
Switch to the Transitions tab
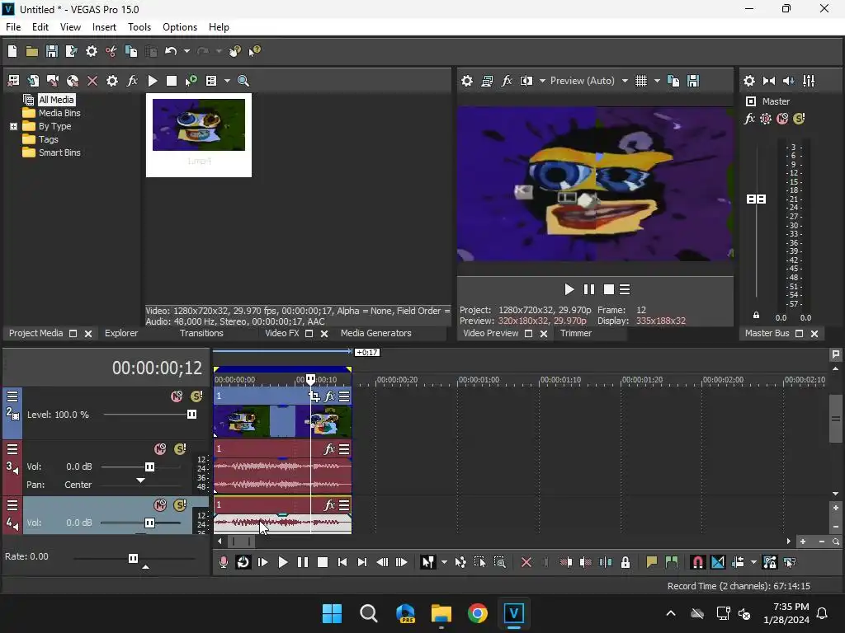(201, 333)
